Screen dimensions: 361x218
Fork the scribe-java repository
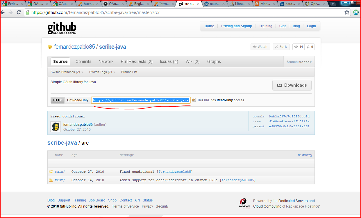click(x=281, y=47)
